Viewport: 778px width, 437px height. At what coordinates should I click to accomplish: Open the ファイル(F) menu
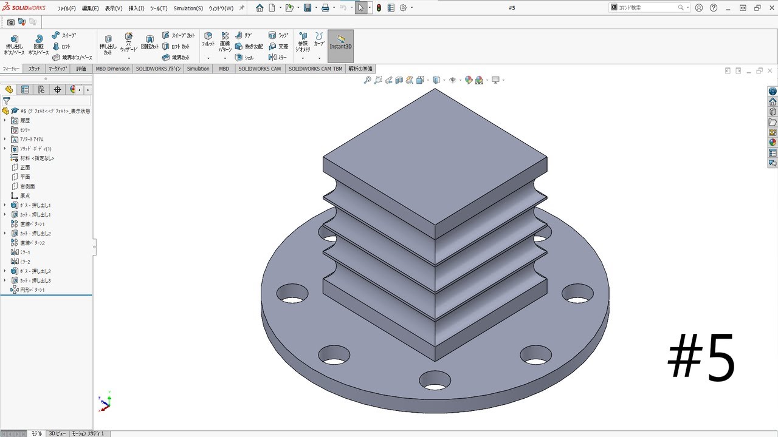point(67,8)
